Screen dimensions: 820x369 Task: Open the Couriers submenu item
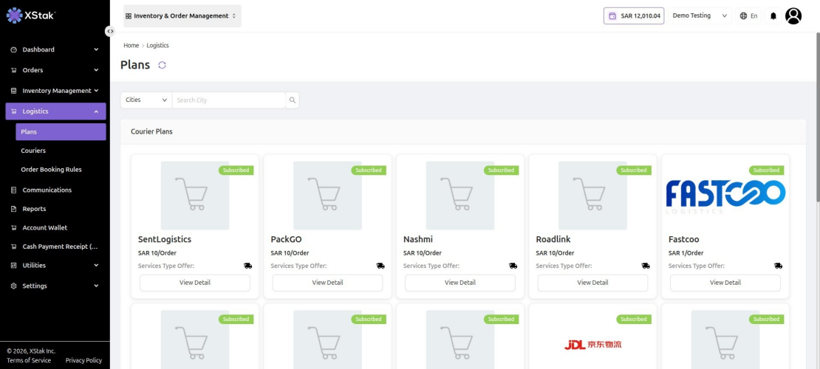(33, 151)
